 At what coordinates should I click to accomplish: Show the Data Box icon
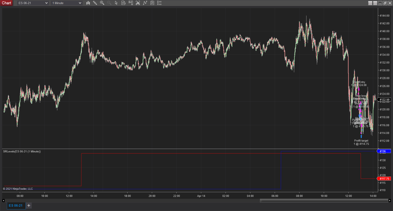pyautogui.click(x=123, y=3)
